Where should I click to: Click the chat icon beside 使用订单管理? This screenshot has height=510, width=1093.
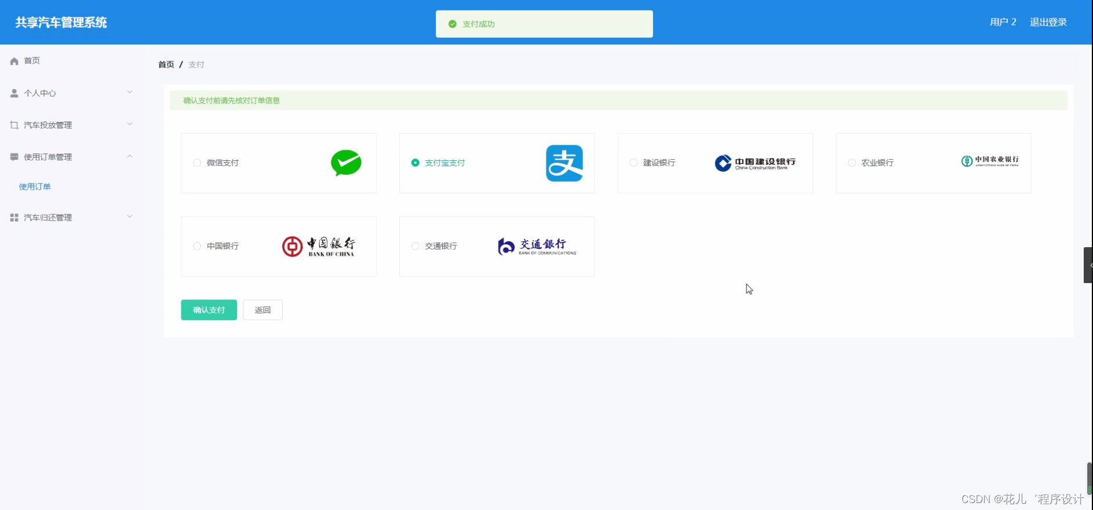click(x=14, y=157)
